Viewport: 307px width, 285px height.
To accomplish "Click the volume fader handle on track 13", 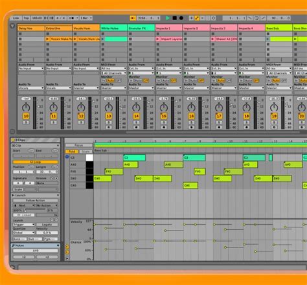I will click(121, 108).
